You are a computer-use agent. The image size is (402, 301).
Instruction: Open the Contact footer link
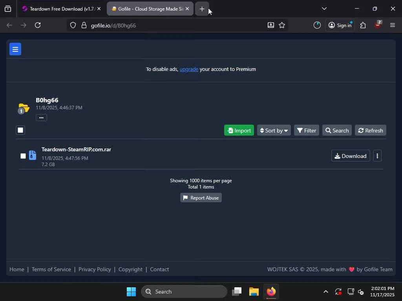pos(159,269)
